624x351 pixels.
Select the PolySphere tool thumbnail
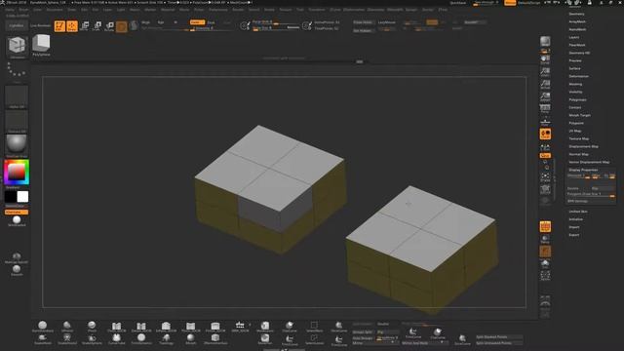click(x=41, y=45)
